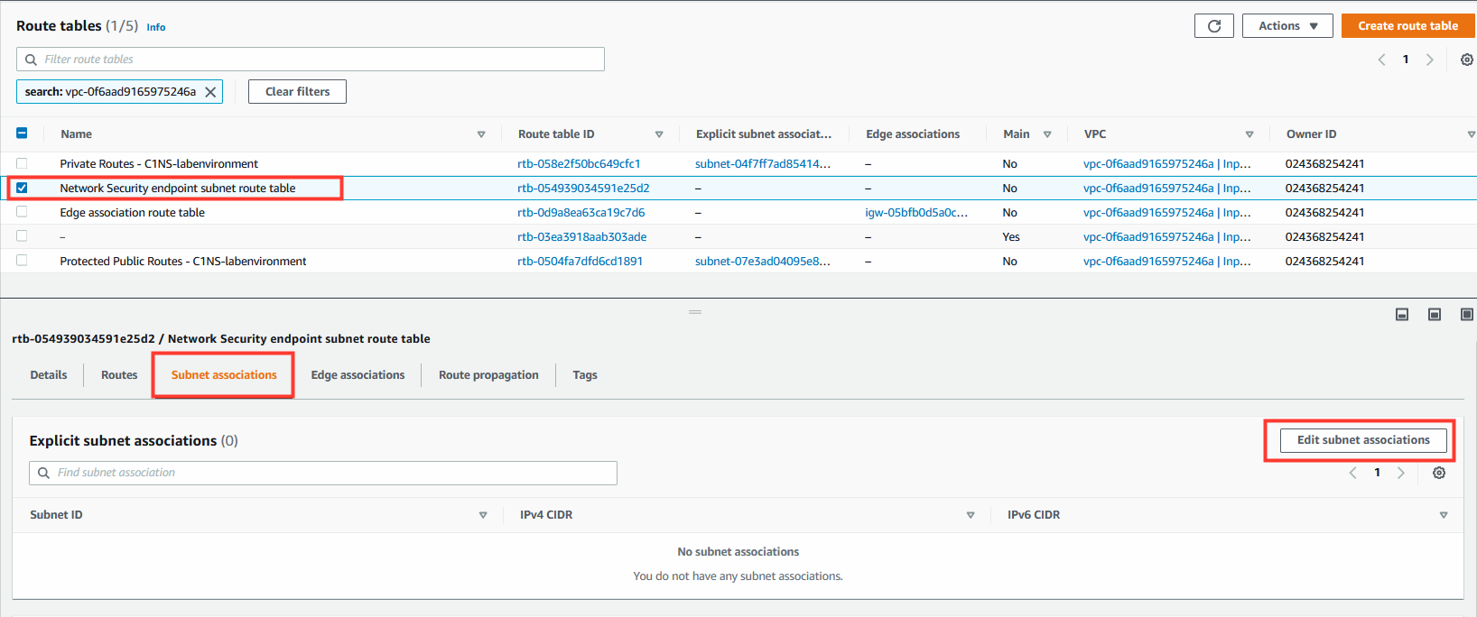The height and width of the screenshot is (617, 1477).
Task: Switch to the Details tab
Action: [49, 375]
